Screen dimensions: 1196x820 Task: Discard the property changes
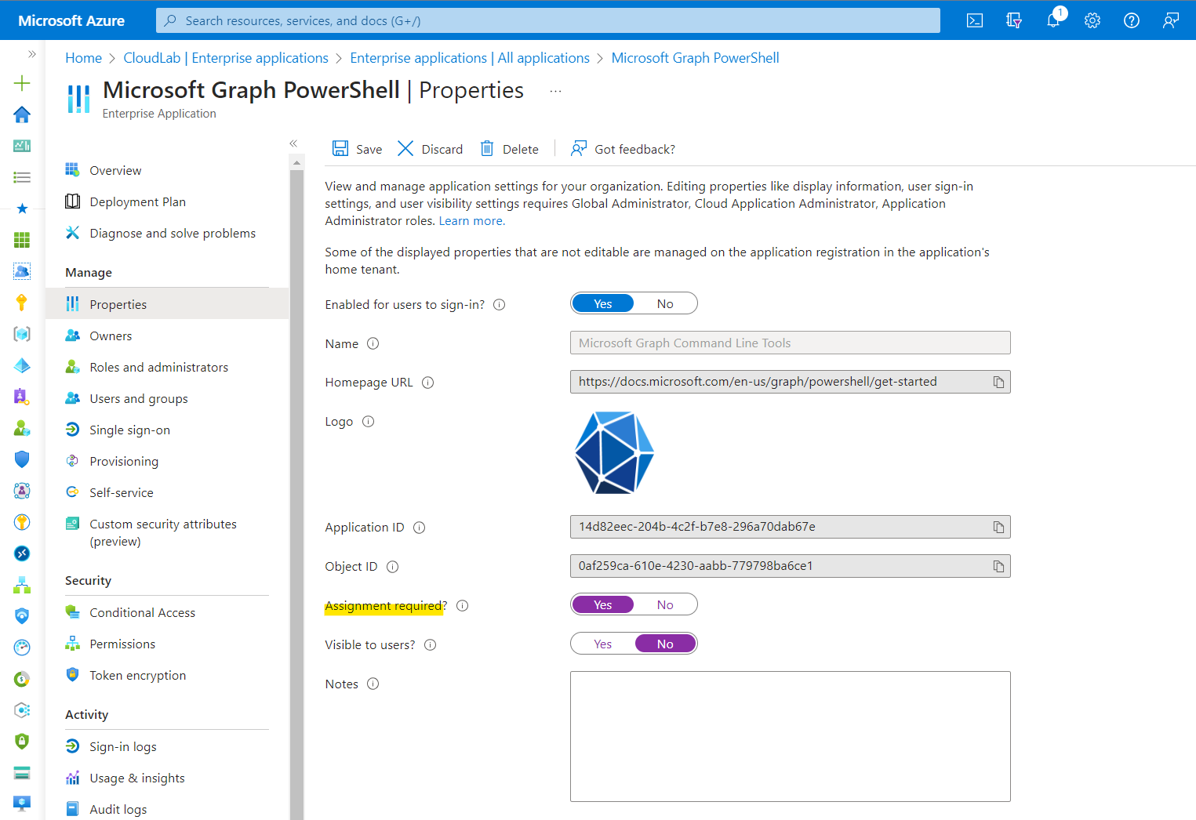click(x=430, y=149)
